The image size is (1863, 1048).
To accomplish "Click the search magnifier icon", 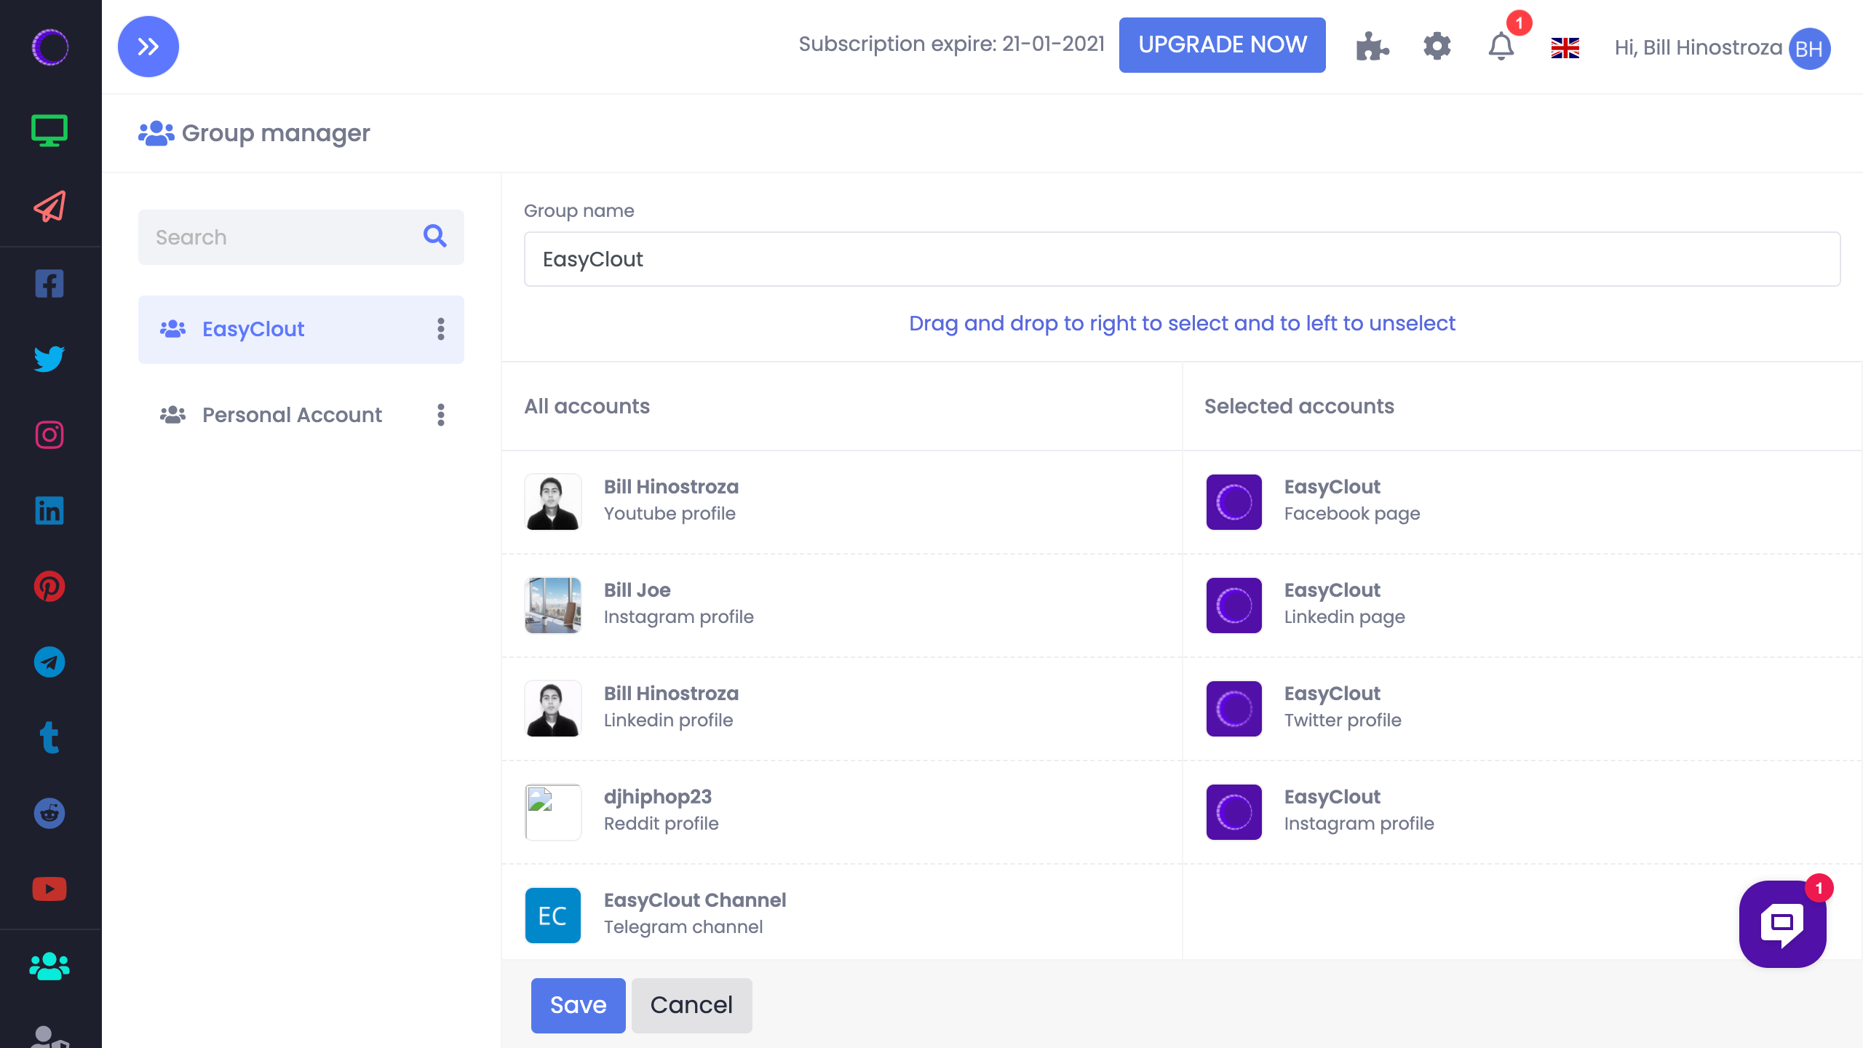I will point(435,236).
